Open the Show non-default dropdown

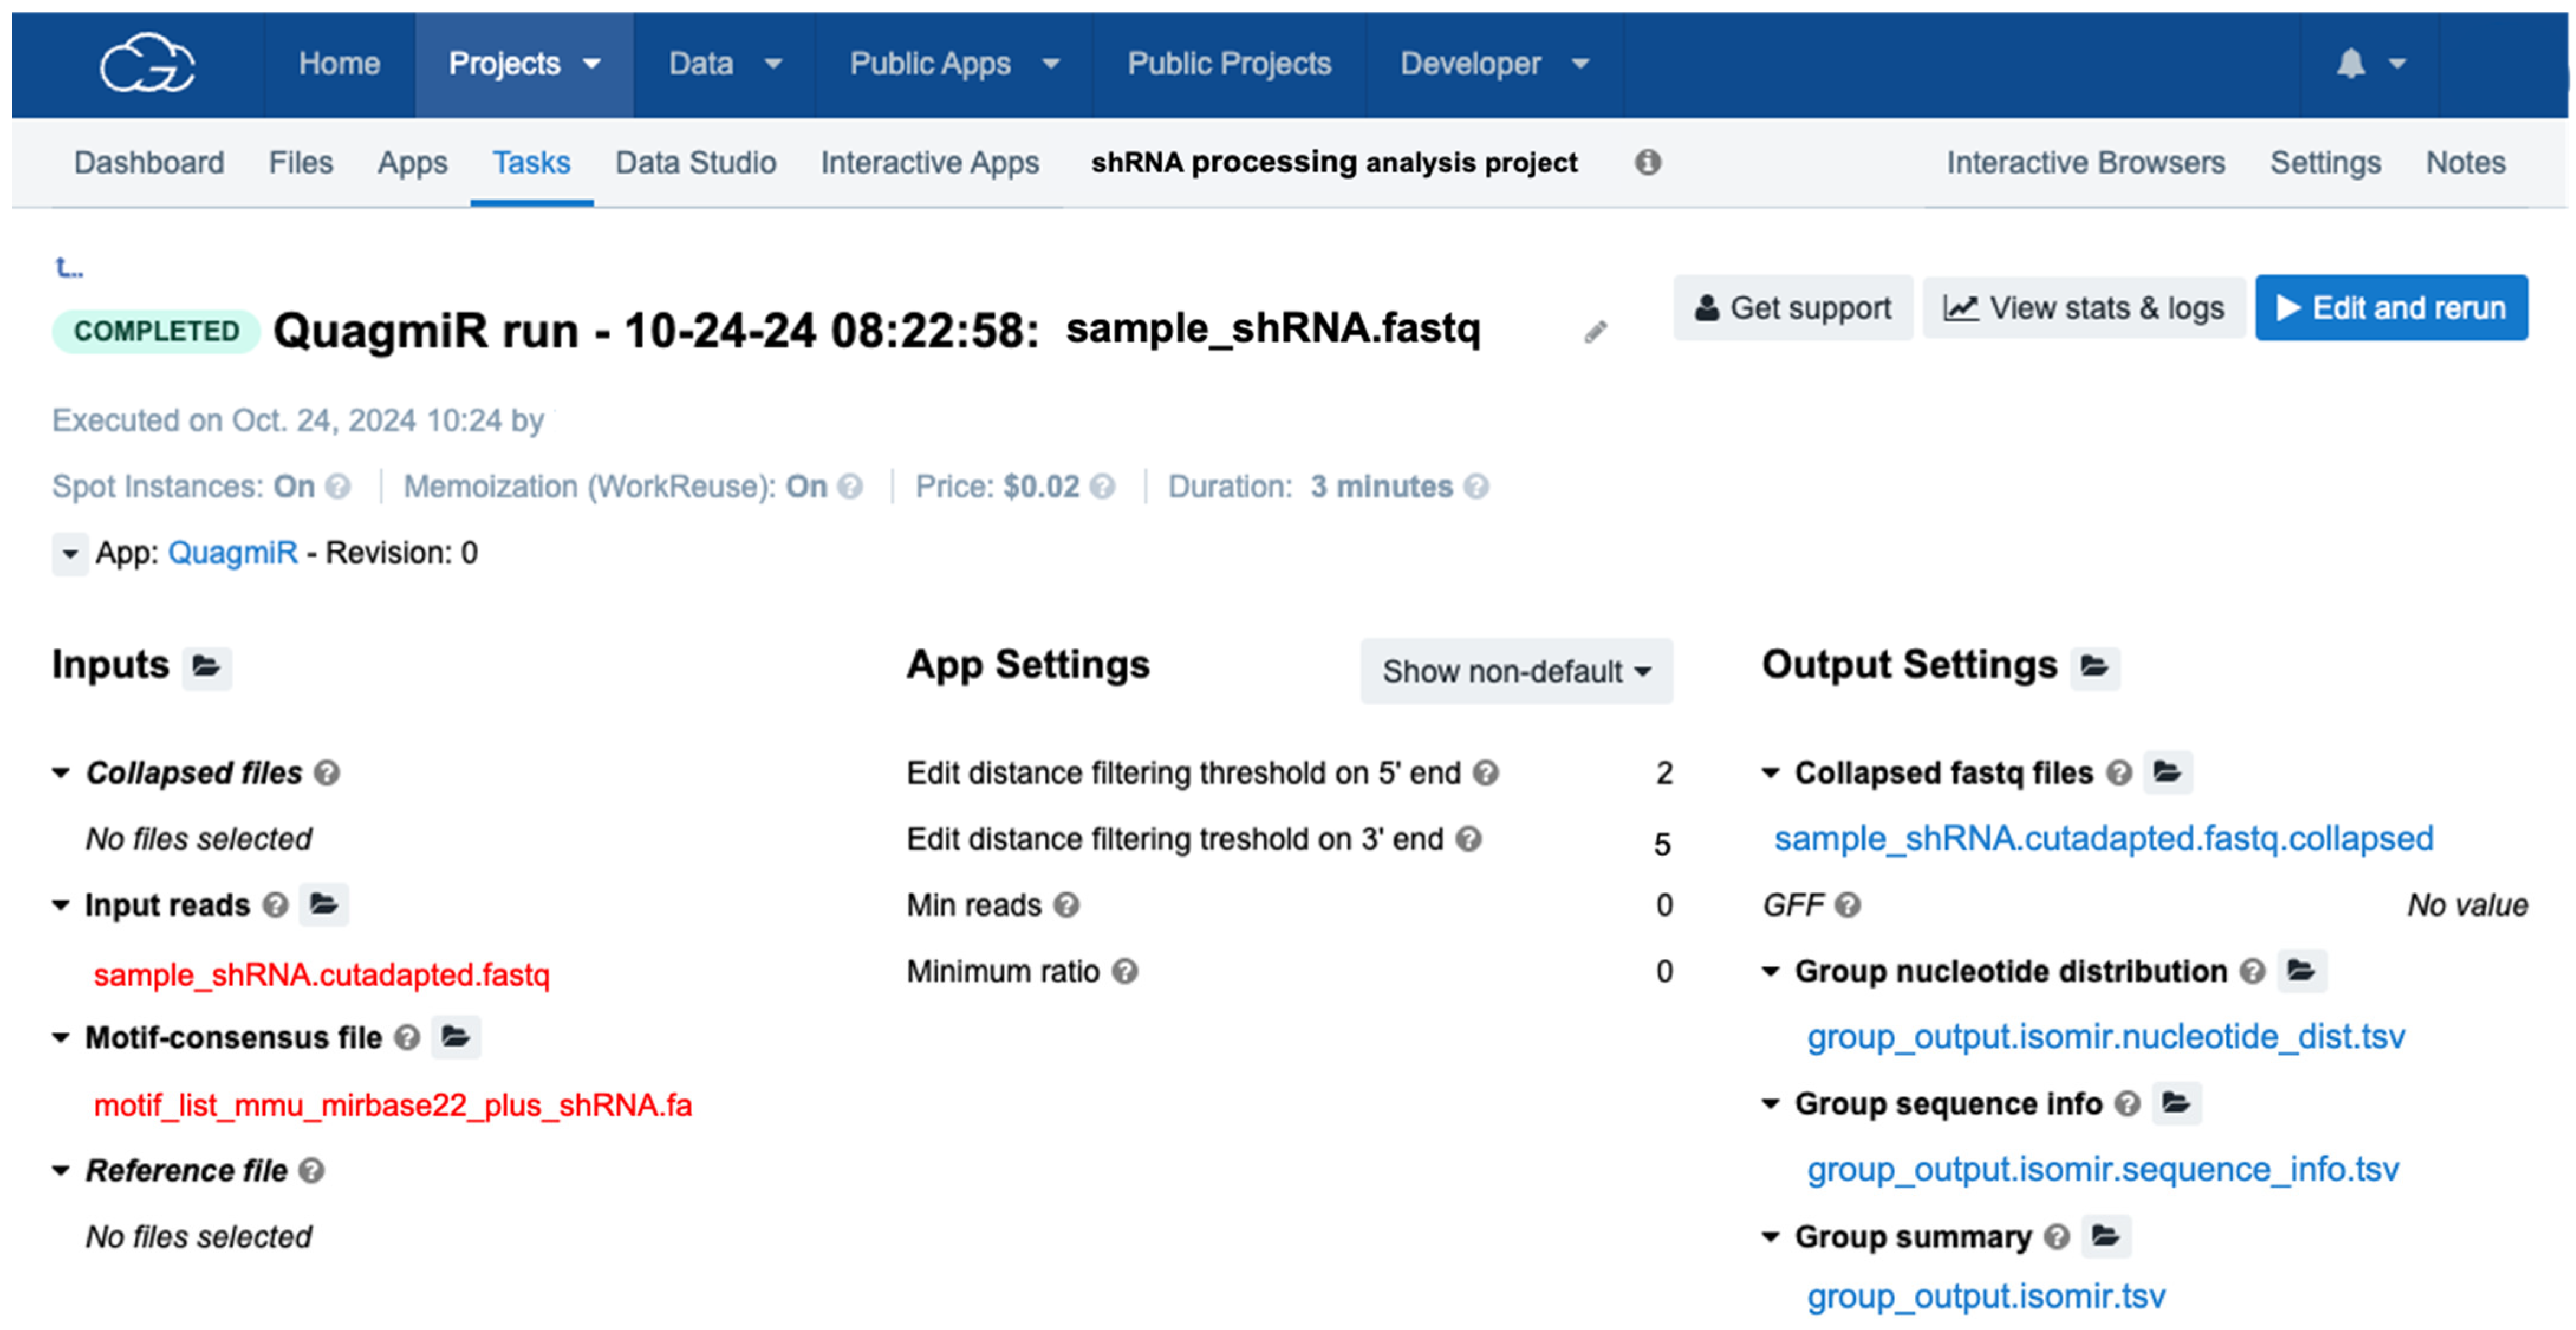click(1515, 671)
